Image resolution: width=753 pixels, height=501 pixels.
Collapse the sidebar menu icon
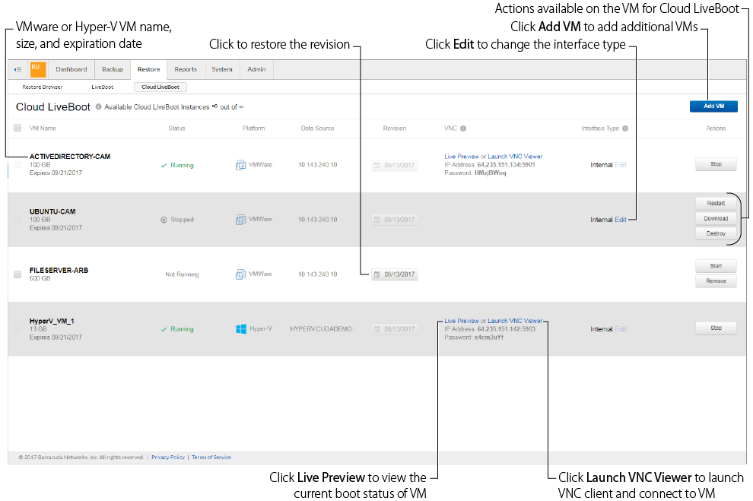17,70
